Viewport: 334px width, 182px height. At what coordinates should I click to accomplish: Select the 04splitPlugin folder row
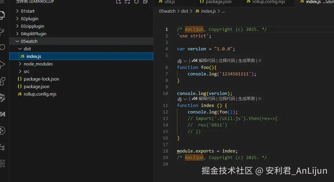(x=81, y=34)
